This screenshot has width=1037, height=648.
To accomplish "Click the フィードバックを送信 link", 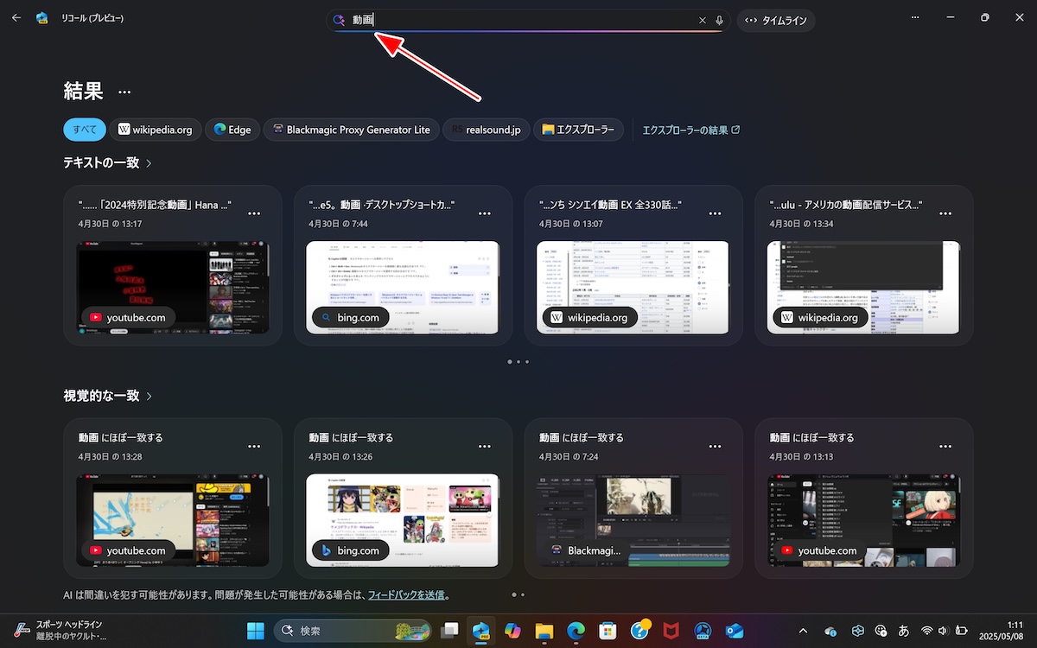I will [406, 595].
